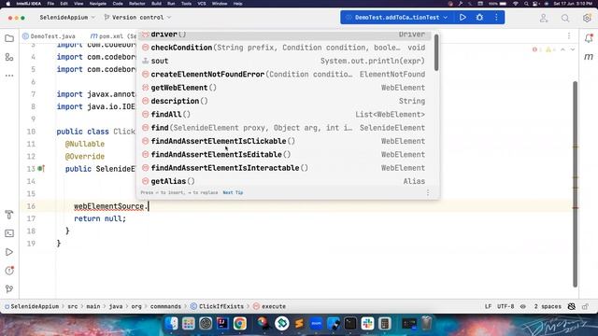Open the Terminal tool window

[9, 233]
